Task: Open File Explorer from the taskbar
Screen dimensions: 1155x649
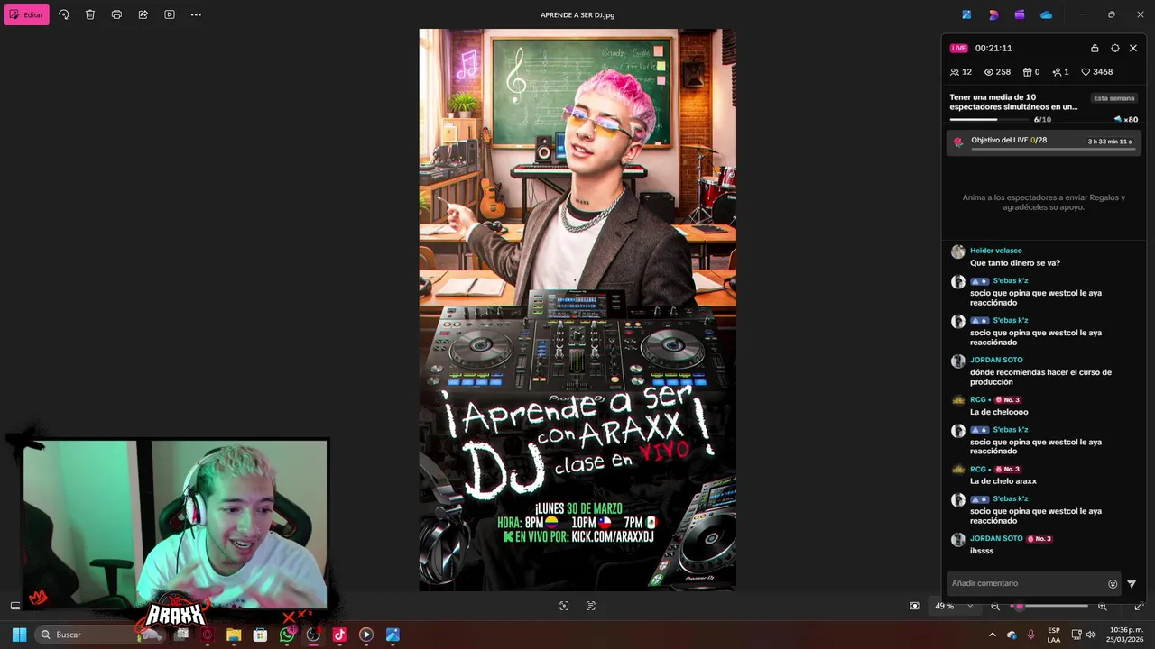Action: point(234,635)
